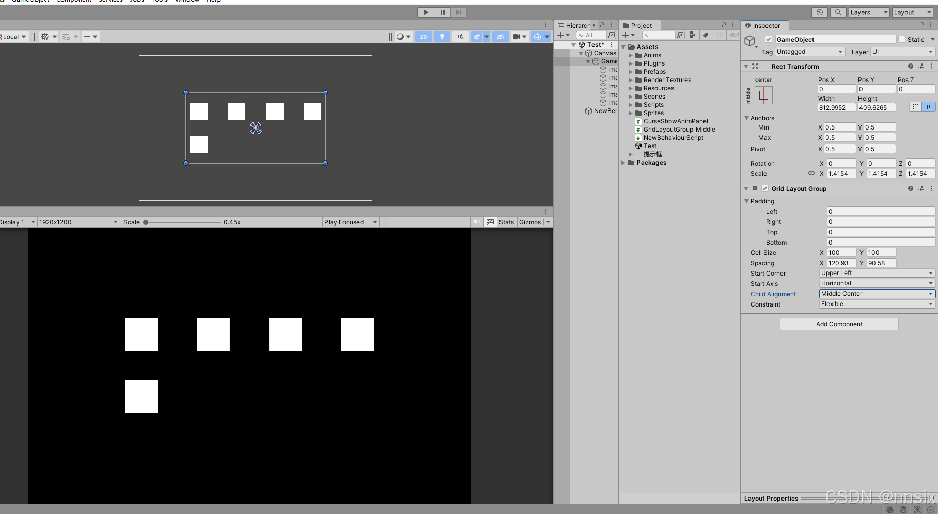Image resolution: width=938 pixels, height=514 pixels.
Task: Expand the Scripts folder in Project panel
Action: tap(631, 104)
